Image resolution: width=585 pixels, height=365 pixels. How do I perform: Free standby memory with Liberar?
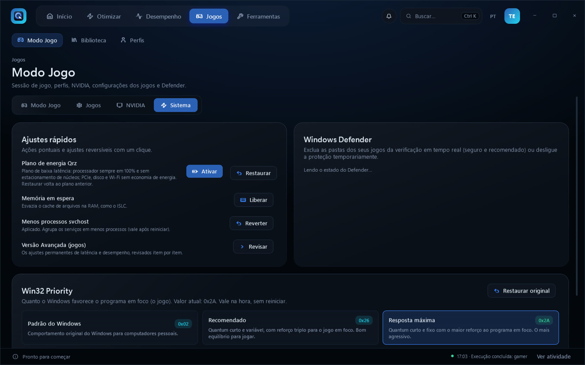pos(254,200)
